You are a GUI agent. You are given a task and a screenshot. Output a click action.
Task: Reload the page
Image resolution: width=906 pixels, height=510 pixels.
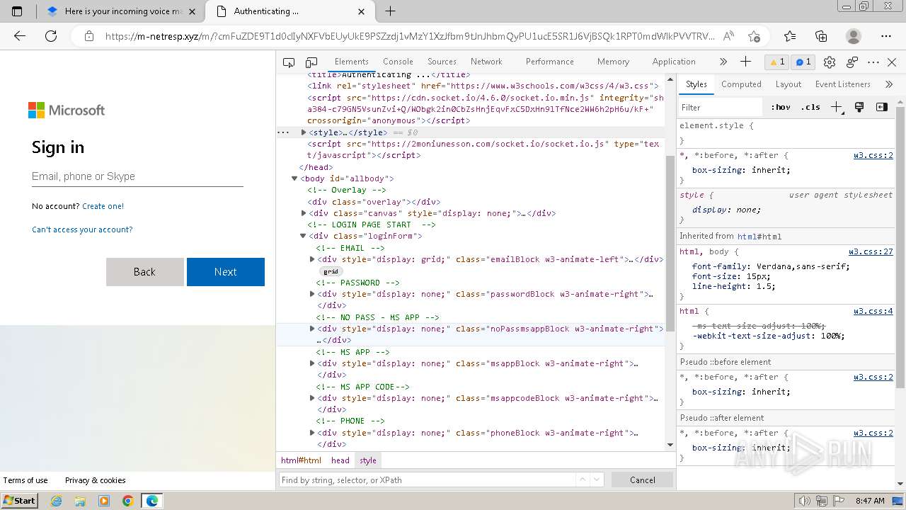pyautogui.click(x=51, y=36)
